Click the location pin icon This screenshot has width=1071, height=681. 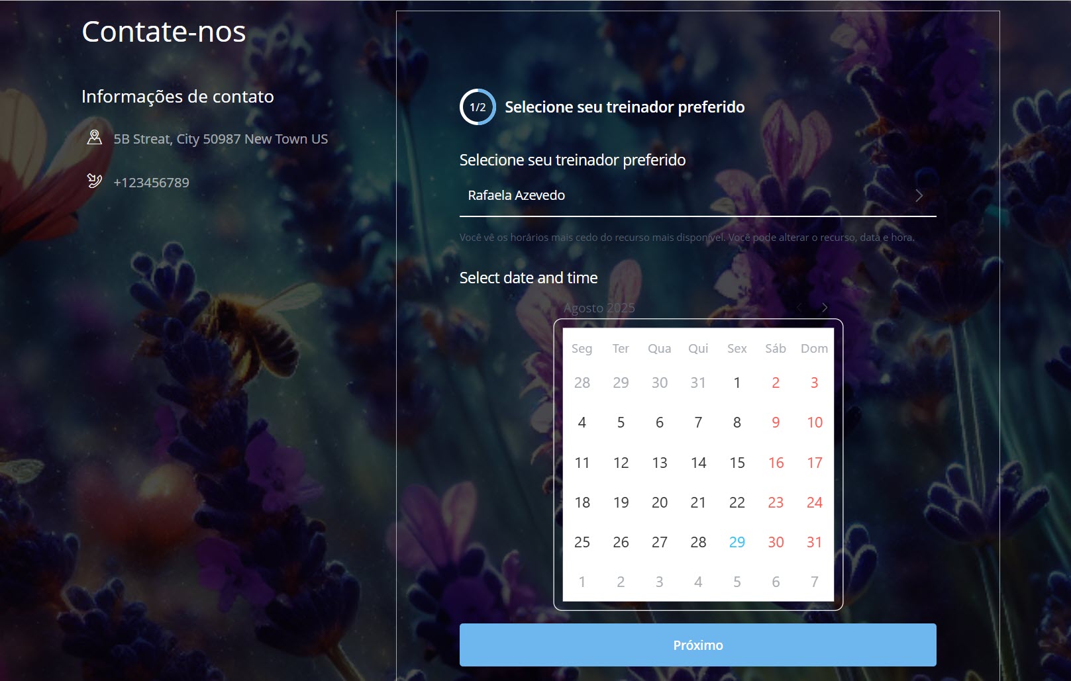pos(95,138)
